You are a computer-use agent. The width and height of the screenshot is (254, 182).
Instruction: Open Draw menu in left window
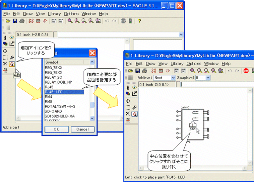(28, 14)
